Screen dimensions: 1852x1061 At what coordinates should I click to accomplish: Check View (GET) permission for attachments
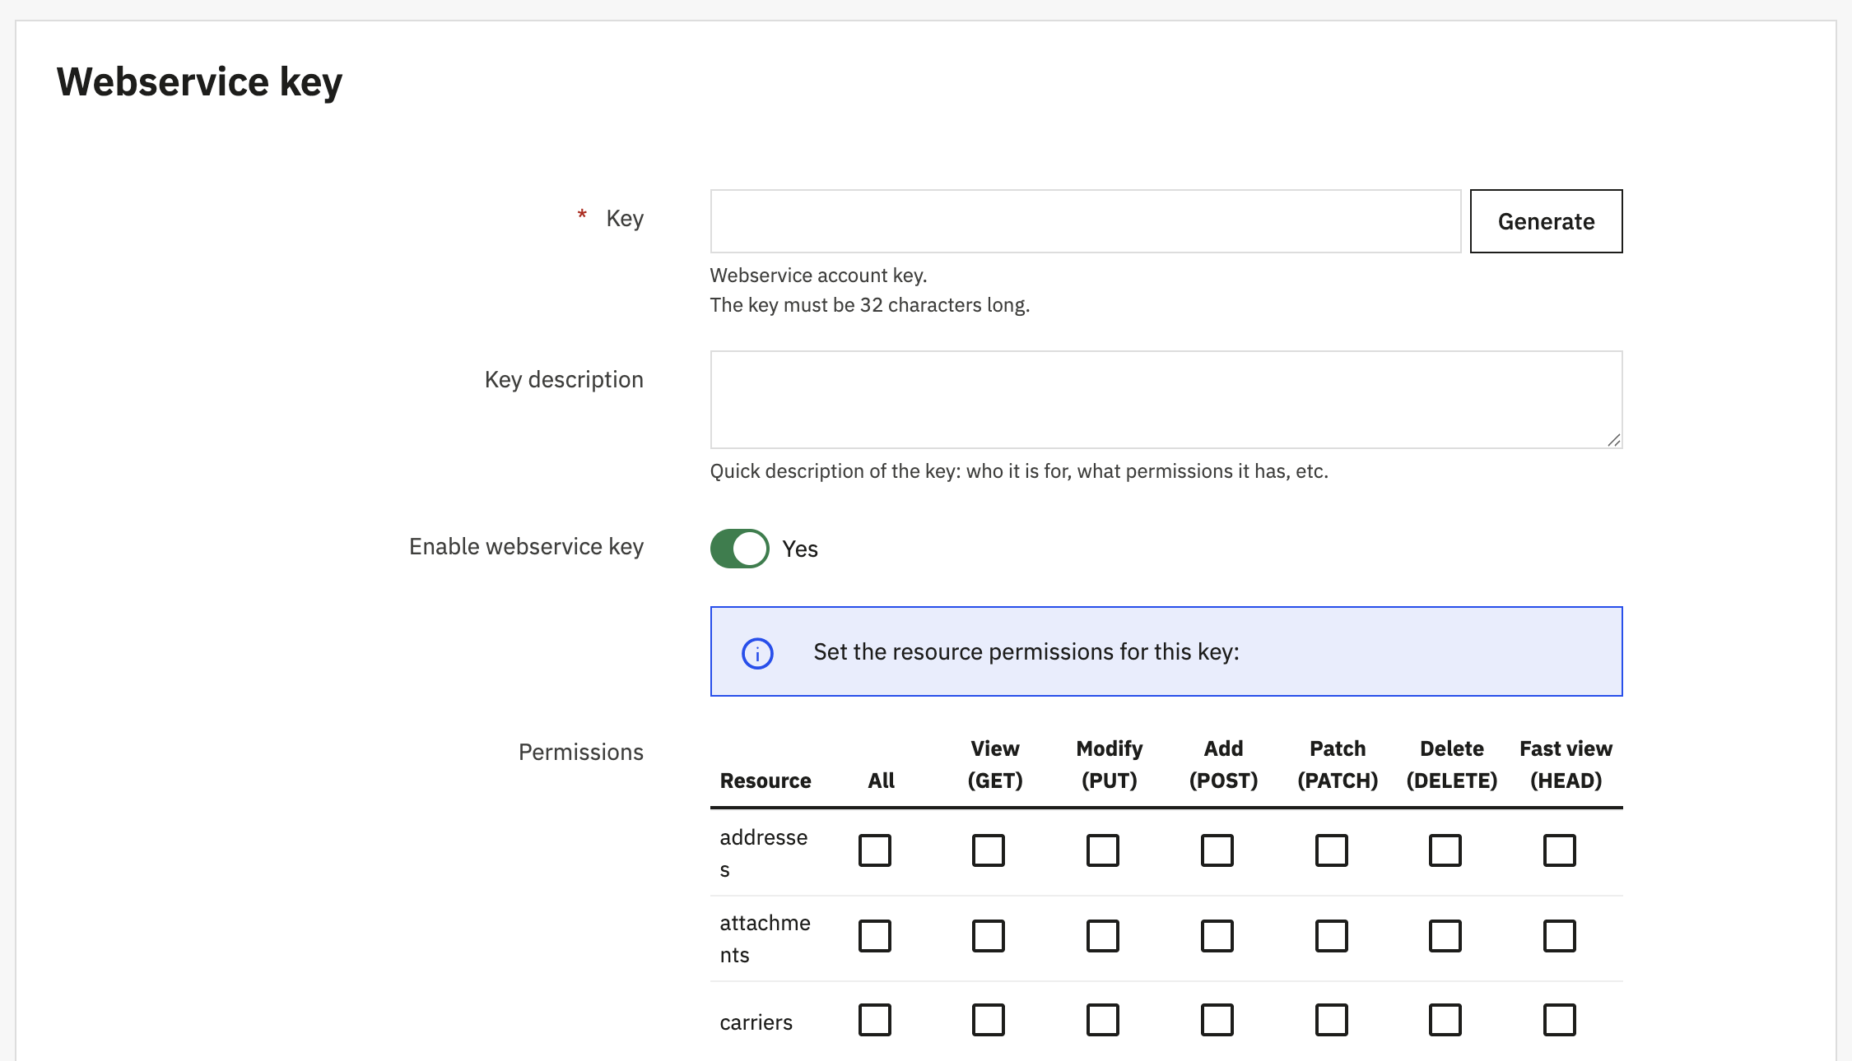[989, 935]
